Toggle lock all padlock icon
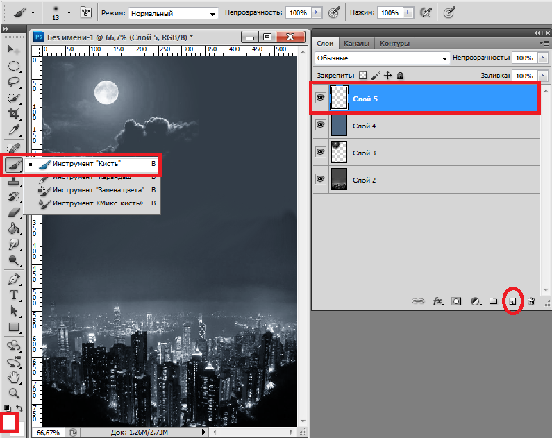The image size is (552, 438). [400, 75]
